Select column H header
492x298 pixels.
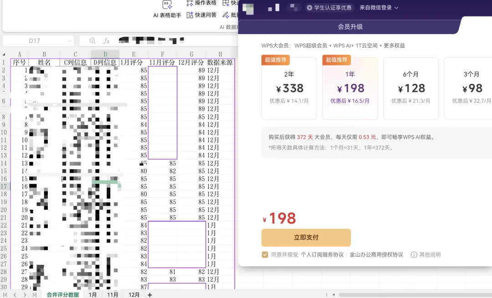click(x=220, y=54)
